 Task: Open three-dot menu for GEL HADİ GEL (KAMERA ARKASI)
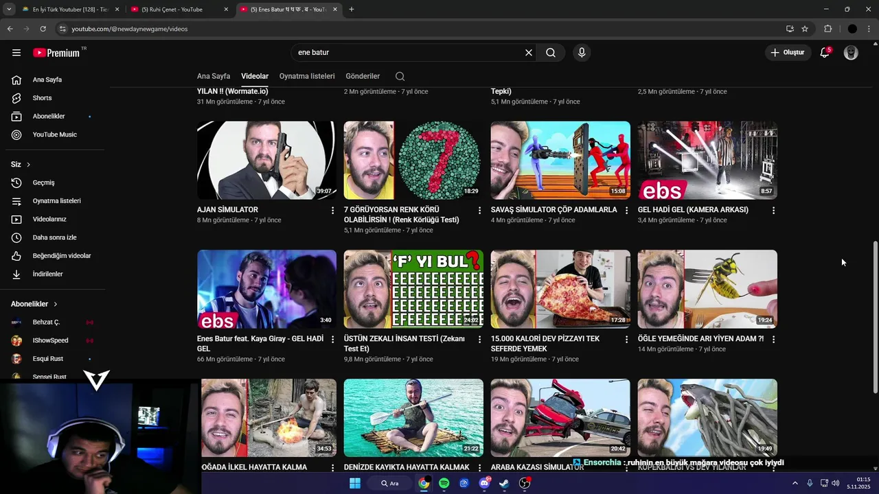point(773,211)
